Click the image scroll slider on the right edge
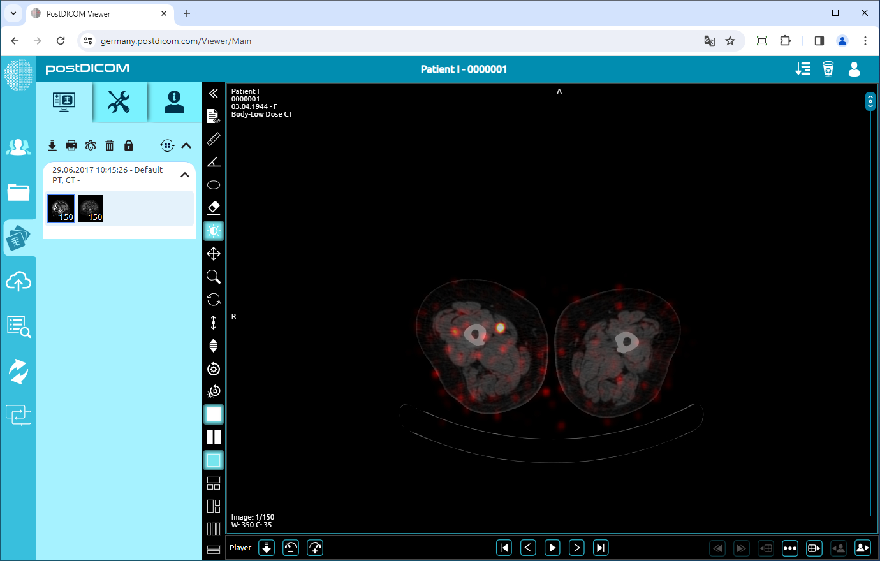 pyautogui.click(x=870, y=101)
